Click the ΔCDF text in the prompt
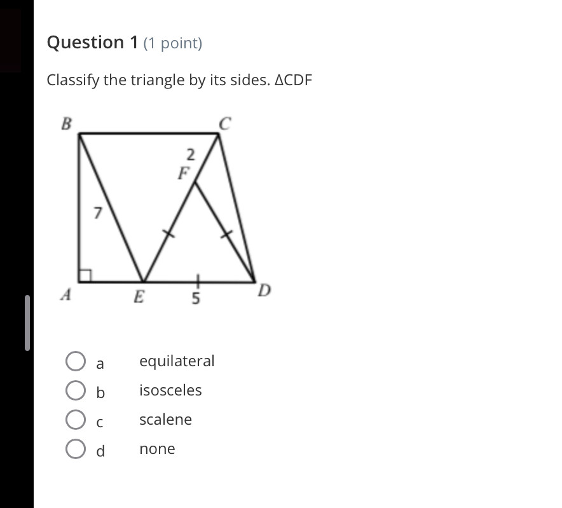Viewport: 562px width, 508px height. (x=293, y=81)
